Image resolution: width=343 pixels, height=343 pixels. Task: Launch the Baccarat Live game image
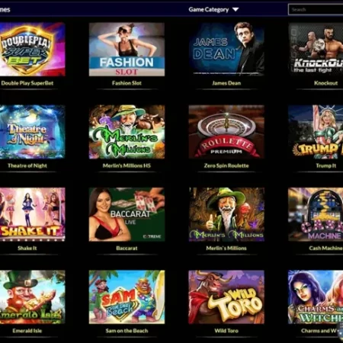tap(127, 214)
